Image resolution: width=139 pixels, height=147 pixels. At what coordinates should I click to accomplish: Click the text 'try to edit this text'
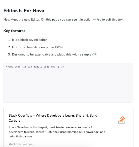tap(111, 19)
